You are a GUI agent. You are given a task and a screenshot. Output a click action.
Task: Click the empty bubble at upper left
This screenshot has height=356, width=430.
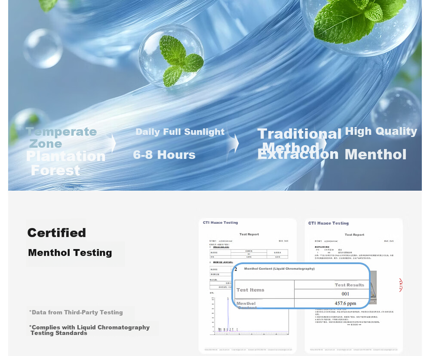(x=43, y=49)
